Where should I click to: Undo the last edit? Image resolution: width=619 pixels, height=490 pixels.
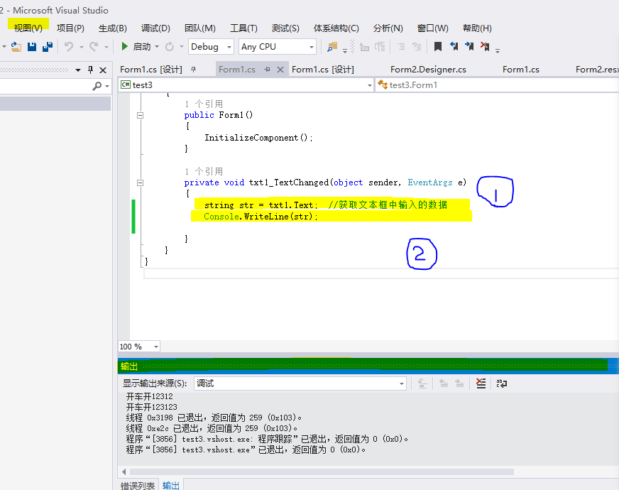pos(67,46)
